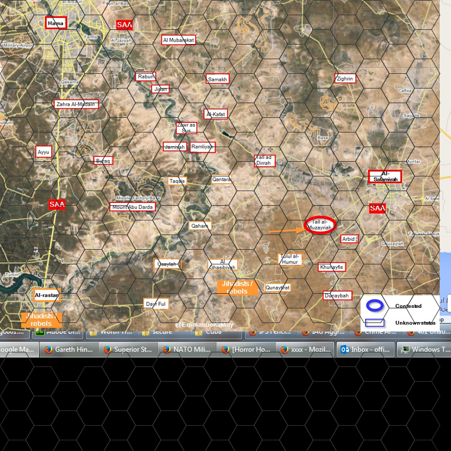Open the xxxx - Mozil... taskbar button

[305, 350]
